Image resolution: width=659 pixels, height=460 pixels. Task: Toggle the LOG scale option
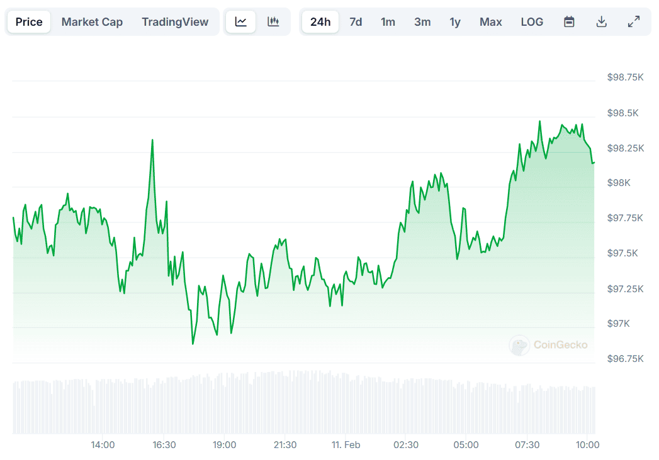pos(532,22)
